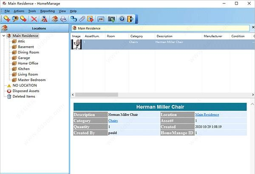The image size is (255, 174).
Task: Collapse the Main Residence tree node
Action: pos(4,36)
